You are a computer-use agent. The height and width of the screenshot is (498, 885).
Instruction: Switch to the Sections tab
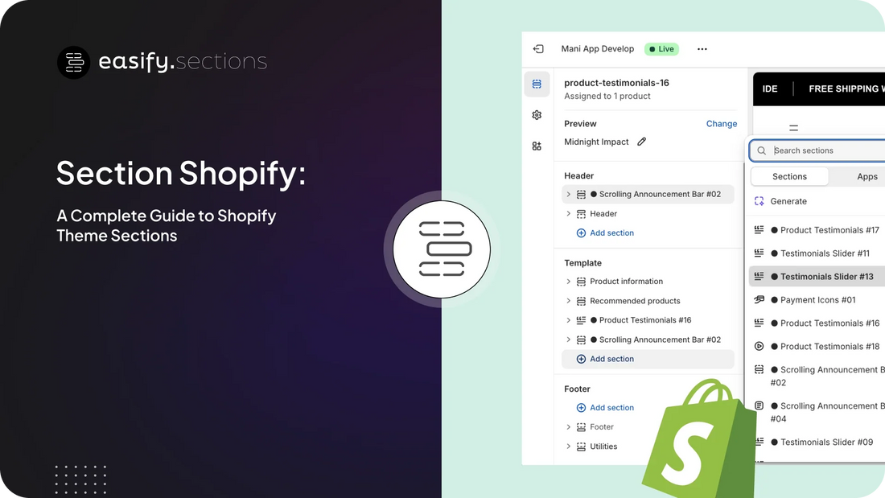point(789,177)
